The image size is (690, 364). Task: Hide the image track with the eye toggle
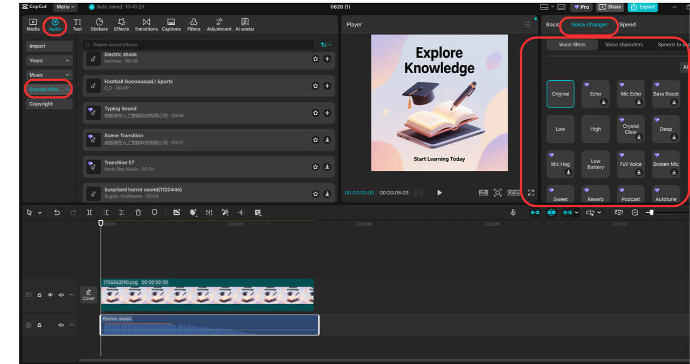pos(50,295)
